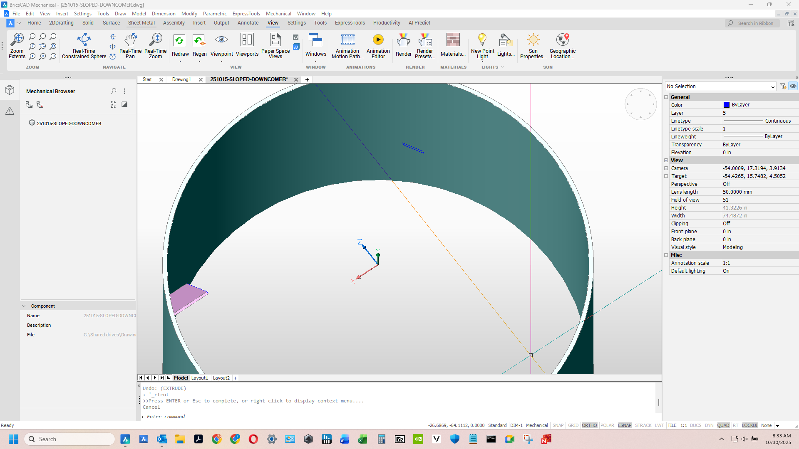
Task: Enable GRID in the status bar
Action: (x=573, y=425)
